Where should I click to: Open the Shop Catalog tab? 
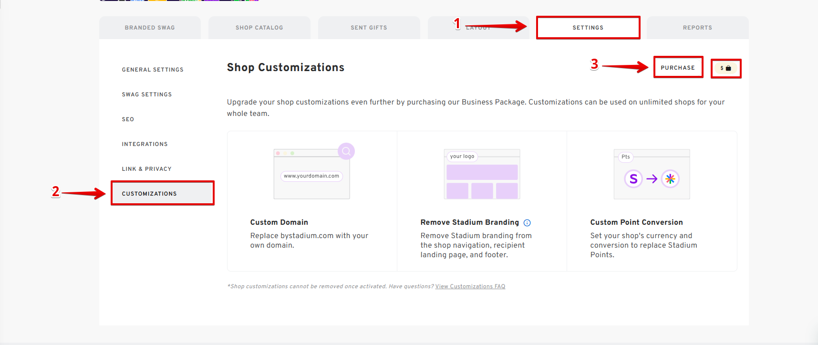[x=259, y=28]
